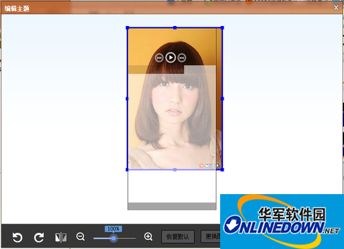
Task: Select the bottom-right blue resize handle
Action: tap(222, 169)
